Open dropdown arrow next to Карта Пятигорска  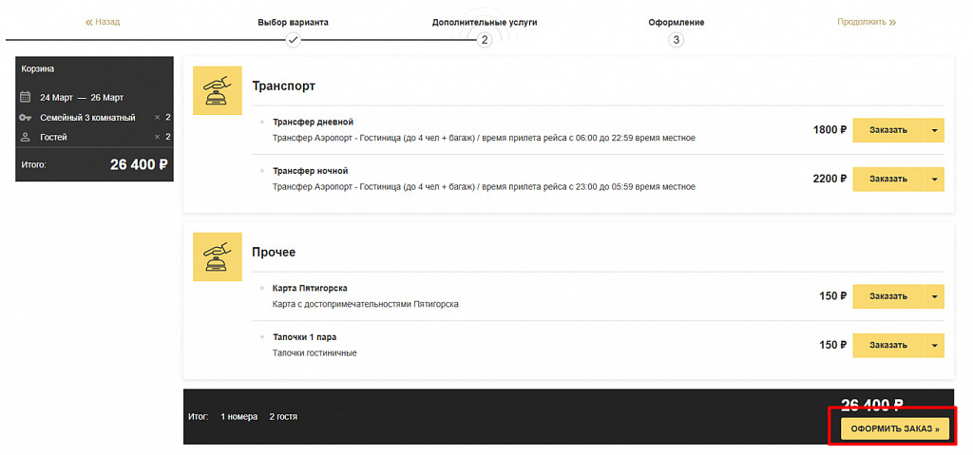click(935, 296)
